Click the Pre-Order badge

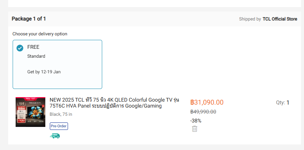(59, 126)
